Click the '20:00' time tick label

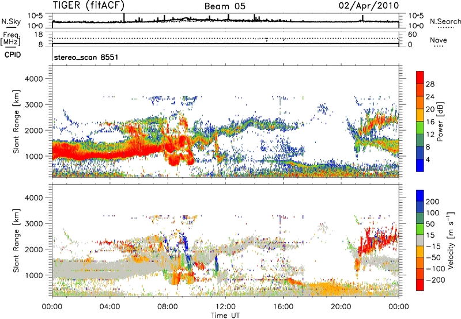coord(341,307)
